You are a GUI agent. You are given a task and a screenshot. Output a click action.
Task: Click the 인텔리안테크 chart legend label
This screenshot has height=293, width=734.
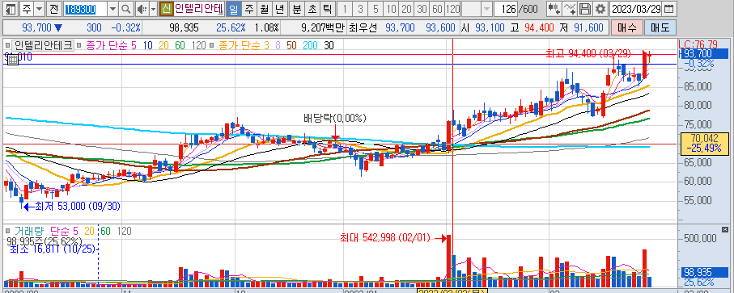click(x=43, y=45)
